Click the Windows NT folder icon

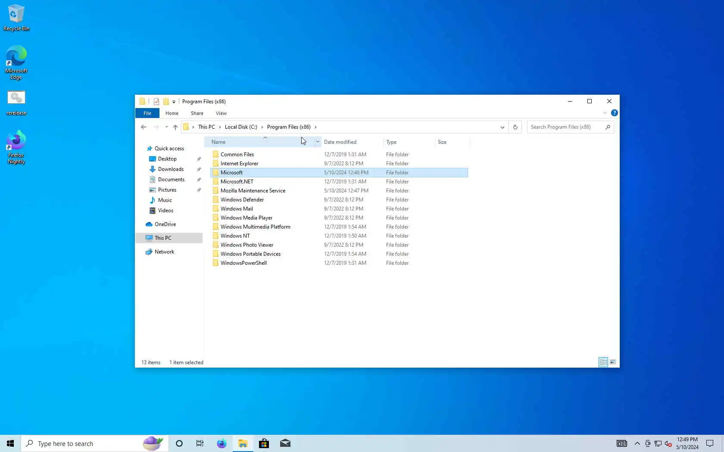point(215,236)
